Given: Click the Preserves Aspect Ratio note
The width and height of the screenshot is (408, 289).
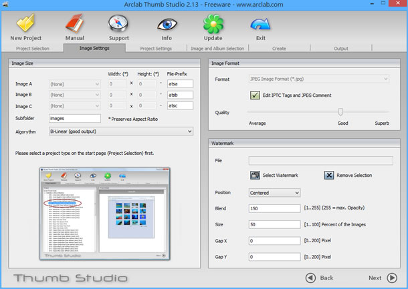Looking at the screenshot, I should (133, 119).
